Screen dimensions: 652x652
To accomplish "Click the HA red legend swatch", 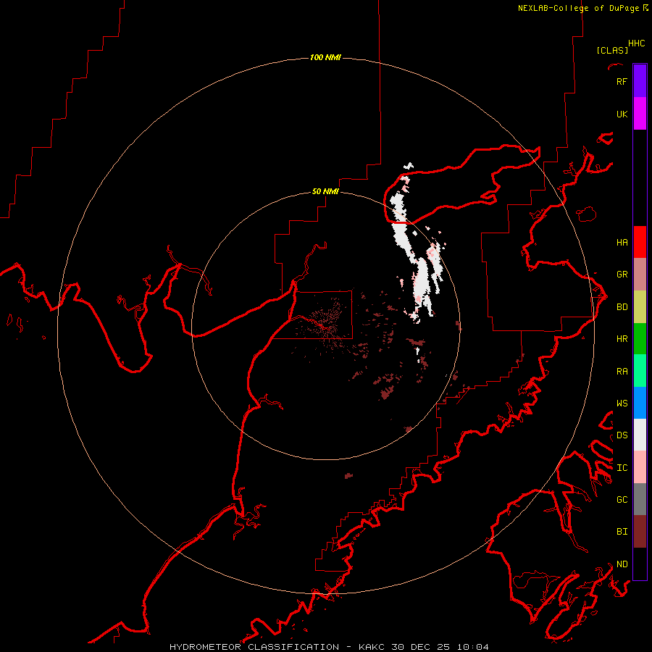I will point(640,242).
